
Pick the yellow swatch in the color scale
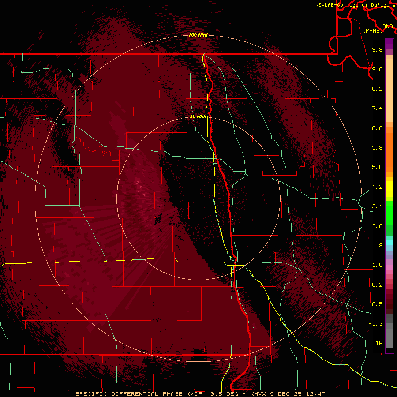click(390, 189)
